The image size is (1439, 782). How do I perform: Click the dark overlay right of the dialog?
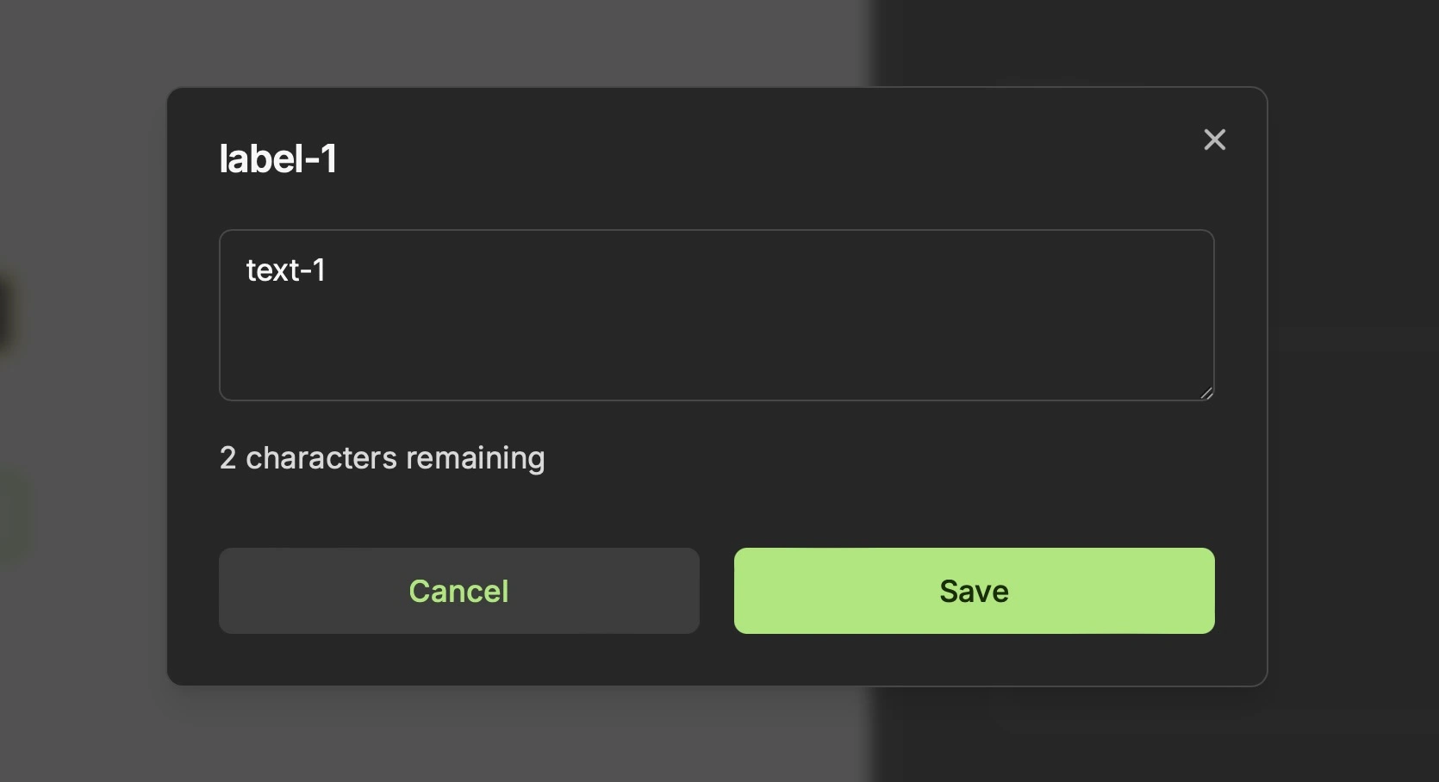coord(1353,388)
